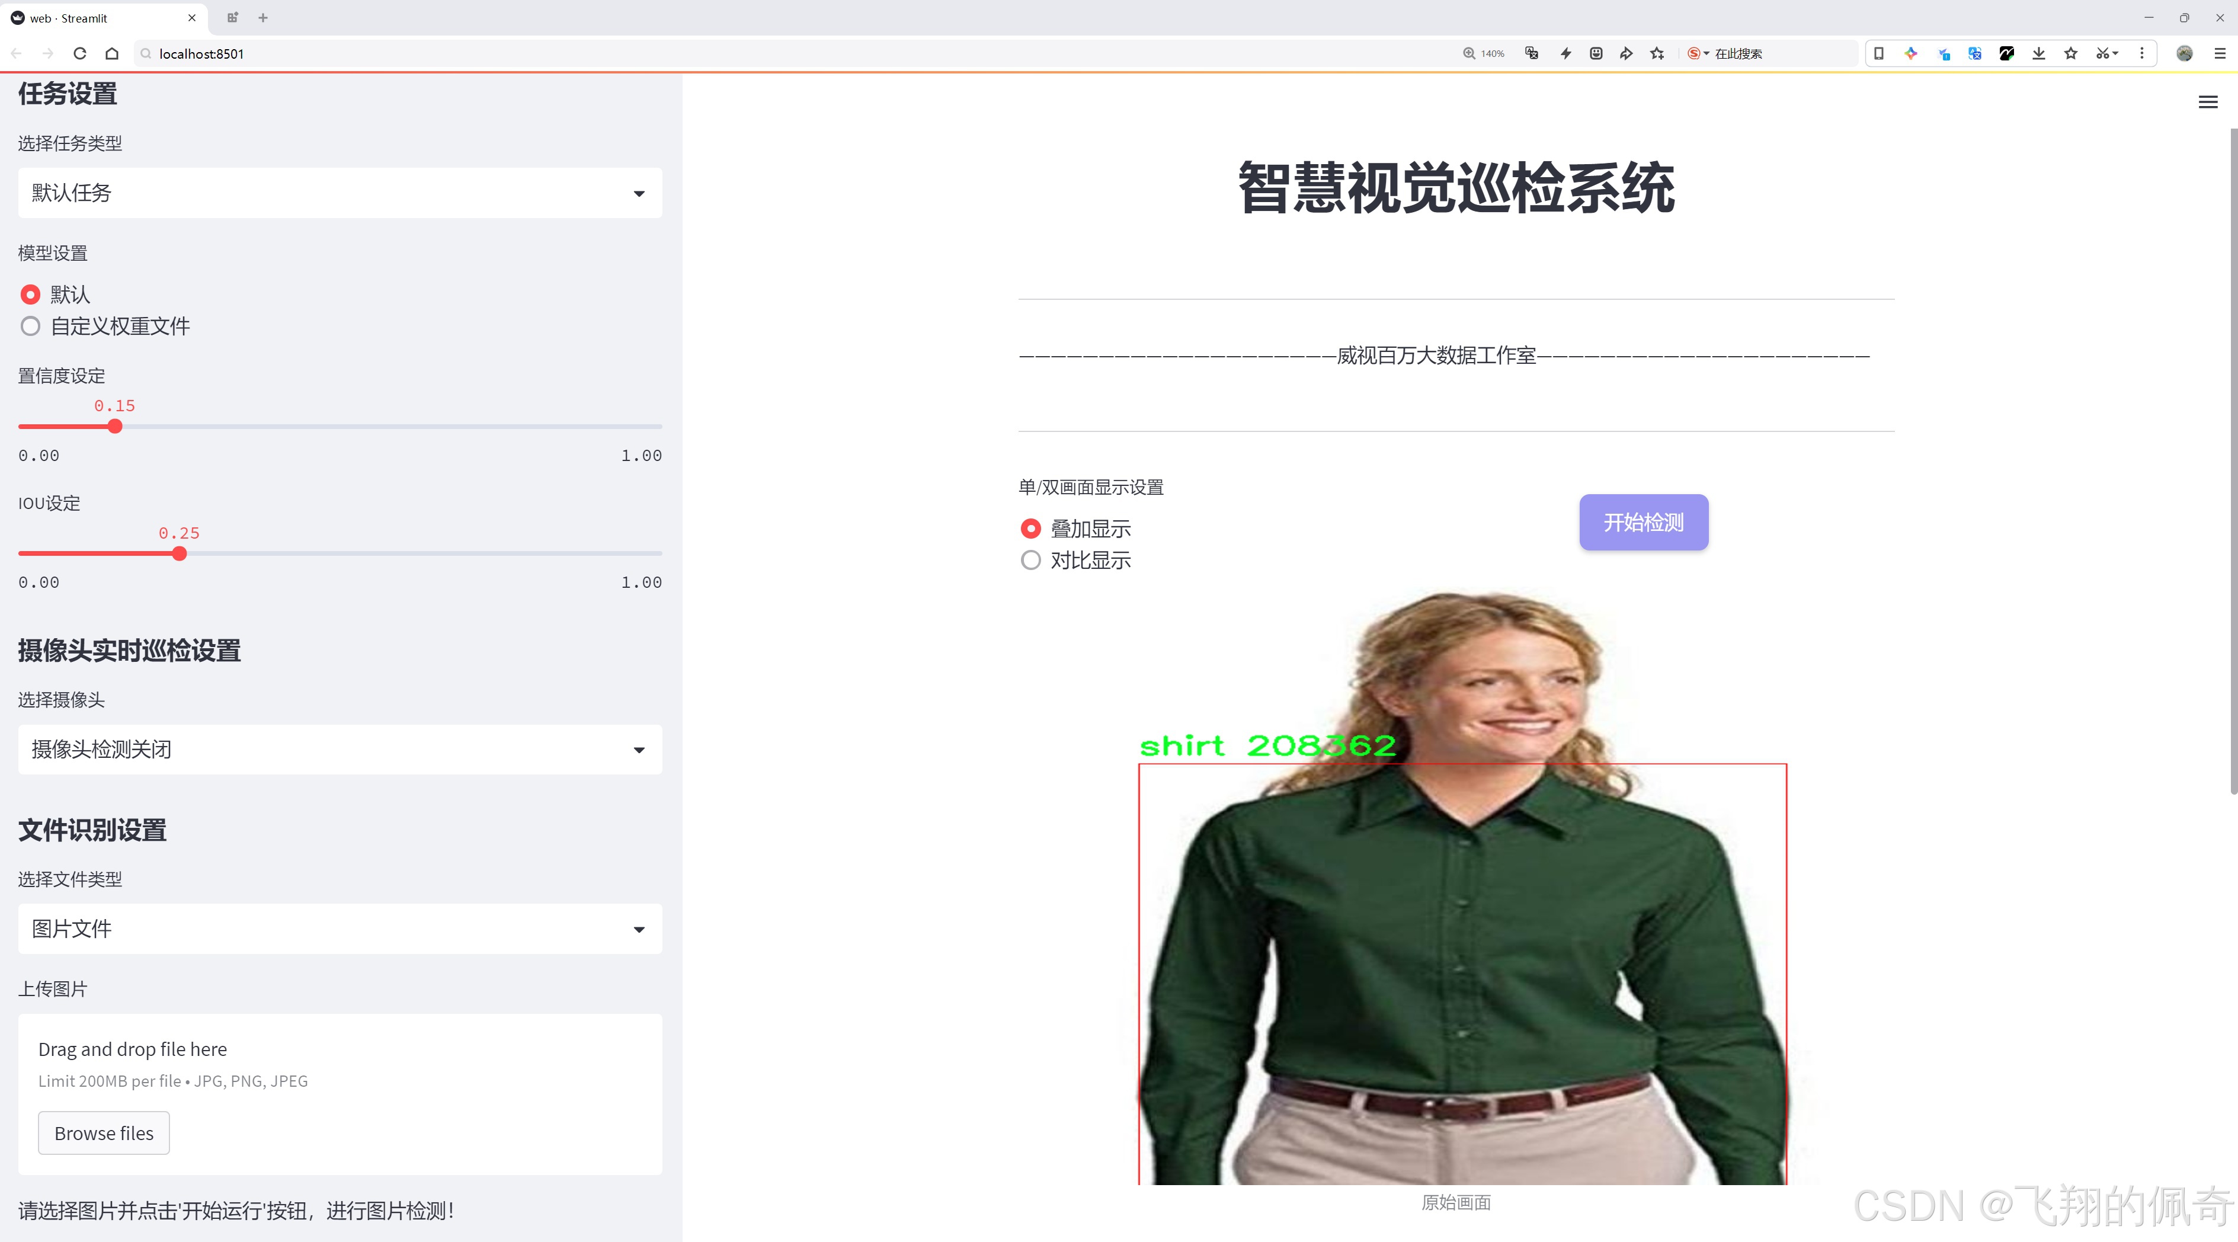Image resolution: width=2238 pixels, height=1242 pixels.
Task: Open the downloads icon in browser toolbar
Action: tap(2040, 54)
